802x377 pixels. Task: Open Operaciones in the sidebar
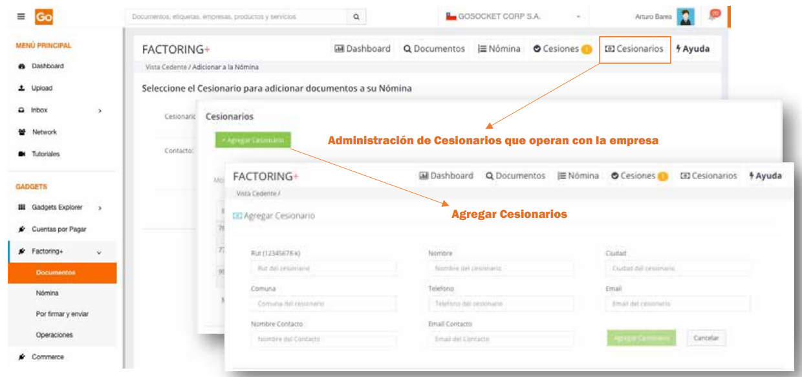[54, 335]
